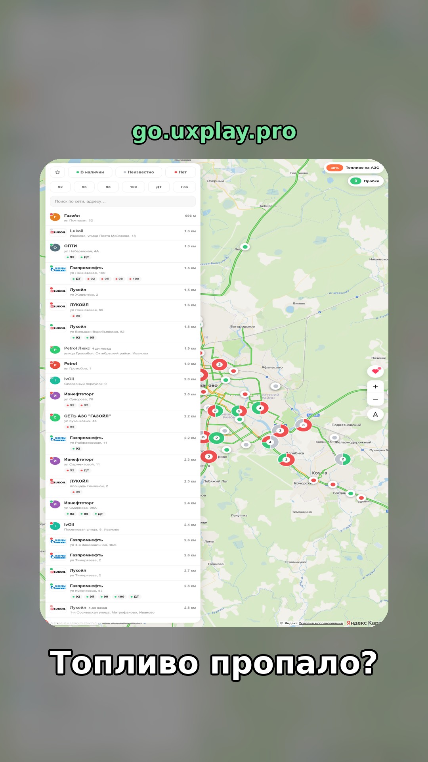Open Petrol station on Громобоя, 1
This screenshot has width=428, height=762.
coord(123,366)
